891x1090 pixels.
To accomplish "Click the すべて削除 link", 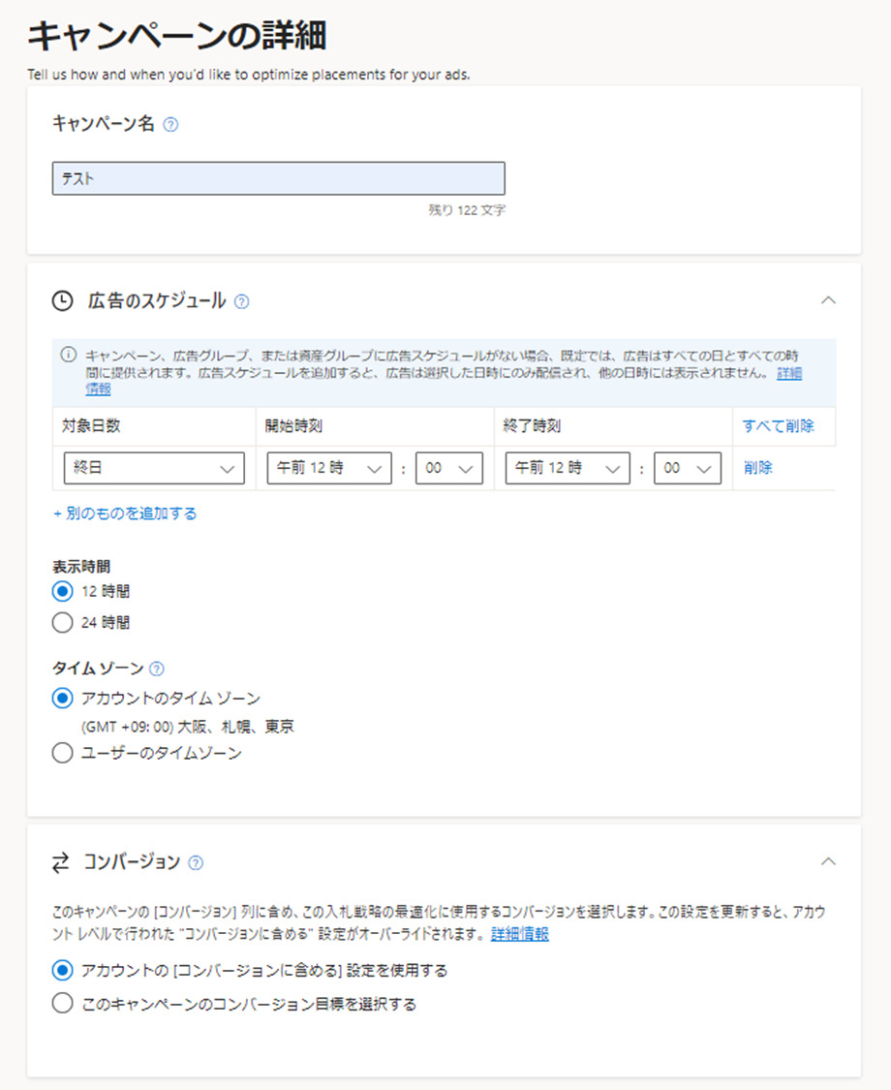I will (778, 425).
